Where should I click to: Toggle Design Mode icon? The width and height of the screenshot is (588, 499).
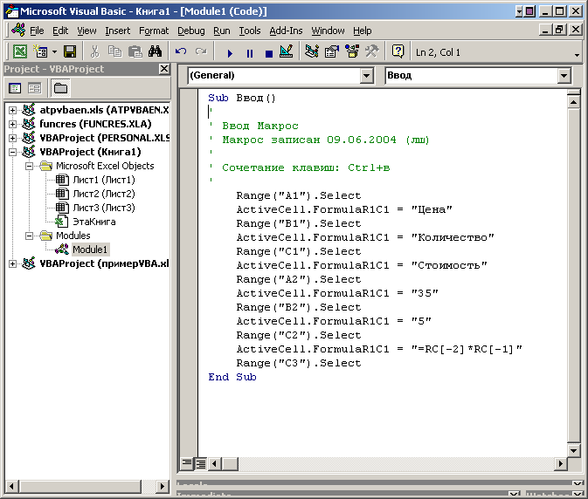pos(287,51)
